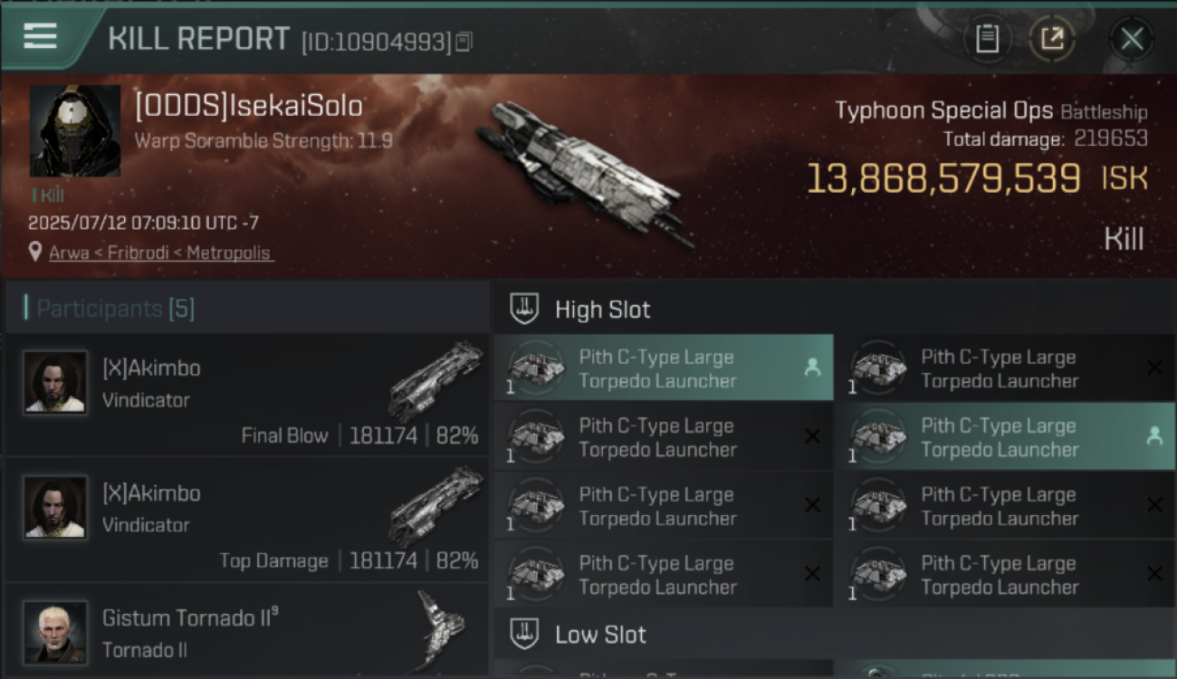Click the clipboard icon in the header
The height and width of the screenshot is (679, 1177).
[x=987, y=39]
